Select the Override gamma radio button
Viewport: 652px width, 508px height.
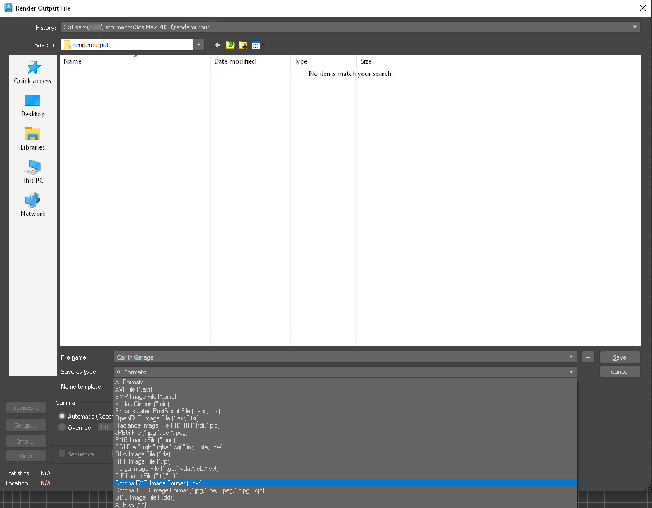[62, 427]
